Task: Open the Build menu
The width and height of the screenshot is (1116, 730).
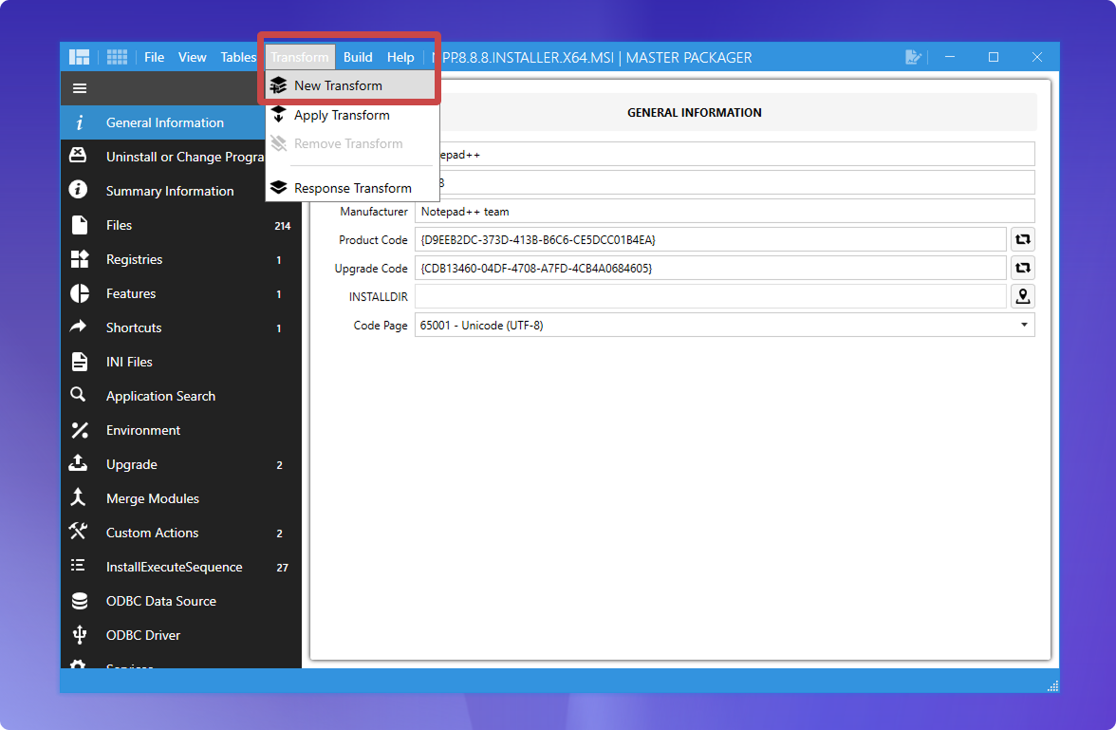Action: [358, 57]
